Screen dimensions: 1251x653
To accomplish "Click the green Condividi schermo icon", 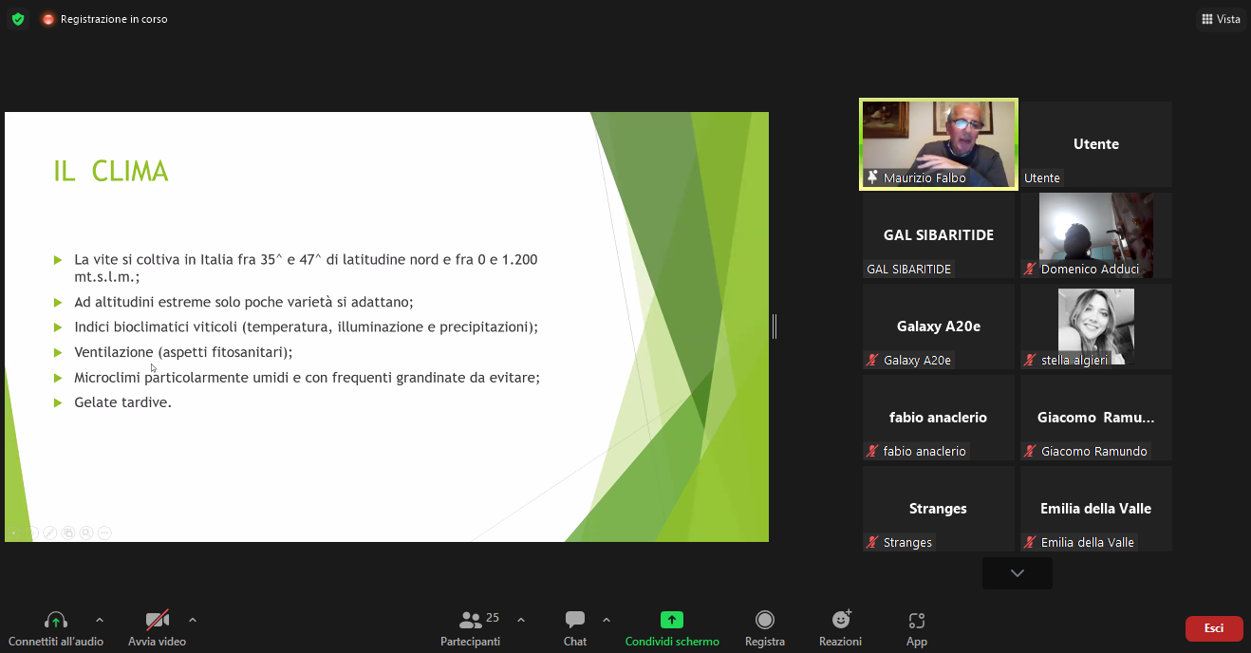I will coord(672,620).
